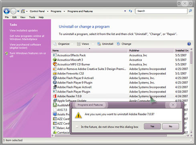Close the Programs and Features dialog
Image resolution: width=196 pixels, height=145 pixels.
click(x=173, y=105)
